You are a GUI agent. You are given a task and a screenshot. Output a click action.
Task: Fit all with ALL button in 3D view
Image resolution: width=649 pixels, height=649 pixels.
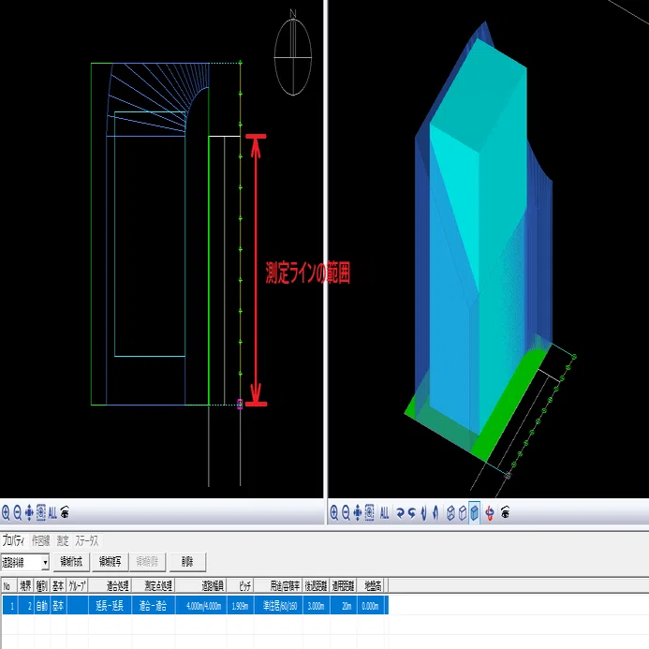point(384,513)
